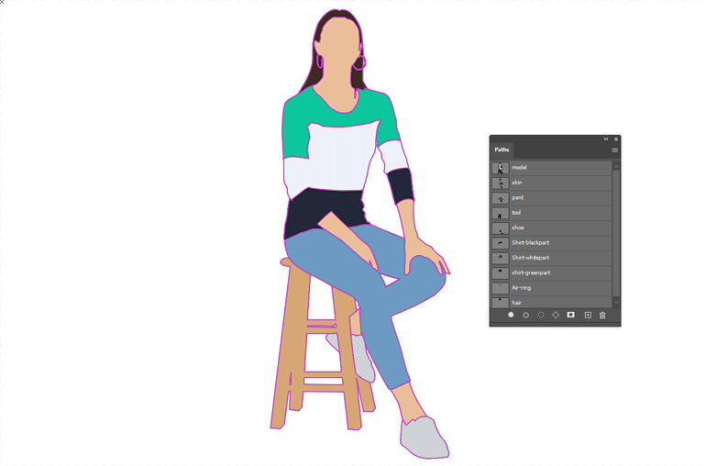
Task: Select the shirt-greenpart path name
Action: 531,272
